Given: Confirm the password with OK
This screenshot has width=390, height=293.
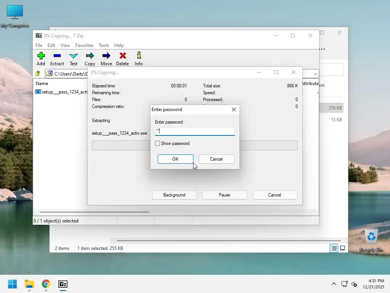Looking at the screenshot, I should [175, 159].
